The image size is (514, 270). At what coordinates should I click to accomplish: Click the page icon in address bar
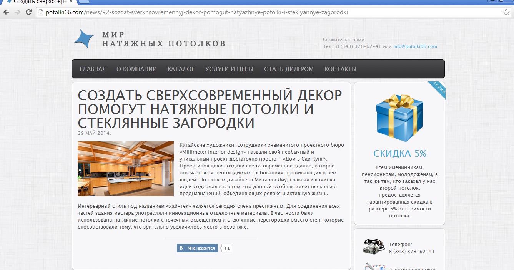(41, 12)
